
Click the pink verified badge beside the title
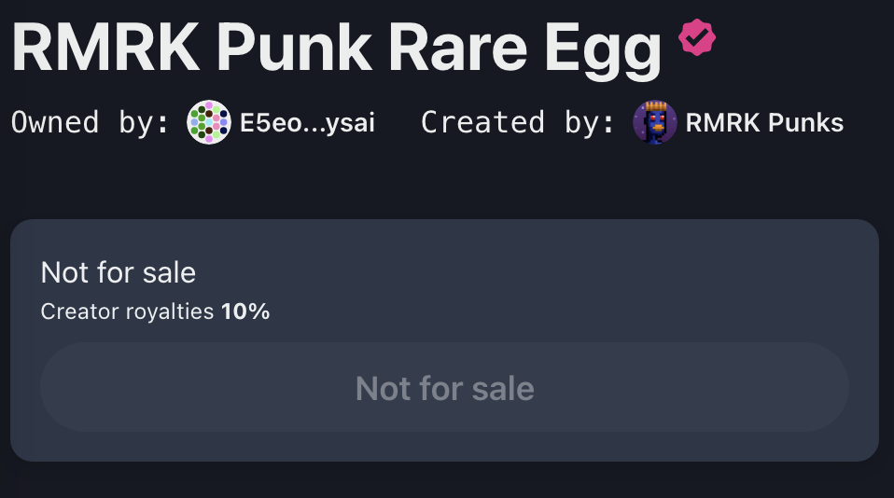(x=697, y=38)
